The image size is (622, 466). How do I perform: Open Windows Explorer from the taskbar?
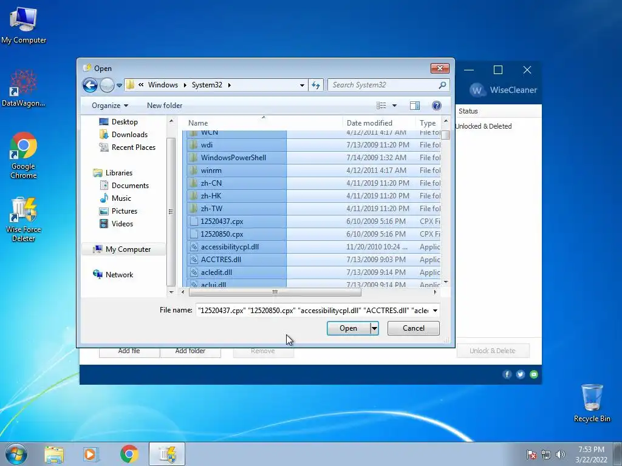[54, 454]
